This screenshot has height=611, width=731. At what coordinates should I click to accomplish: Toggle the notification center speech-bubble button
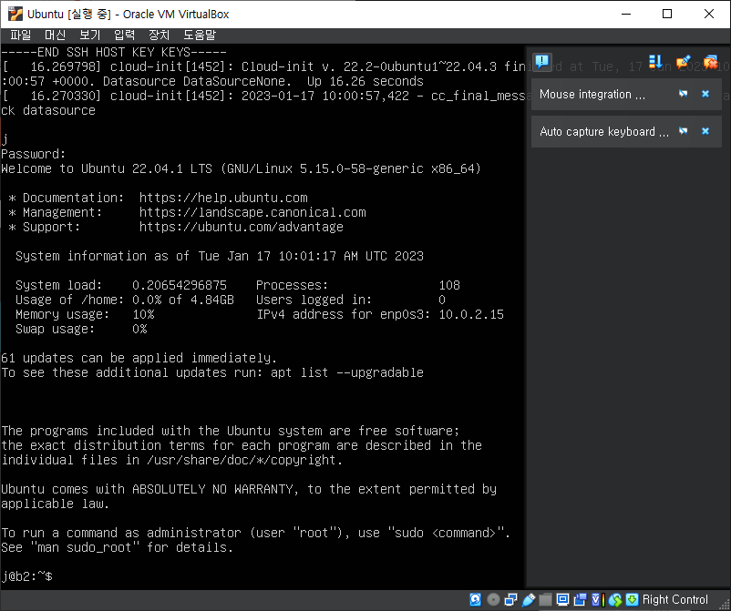(542, 62)
